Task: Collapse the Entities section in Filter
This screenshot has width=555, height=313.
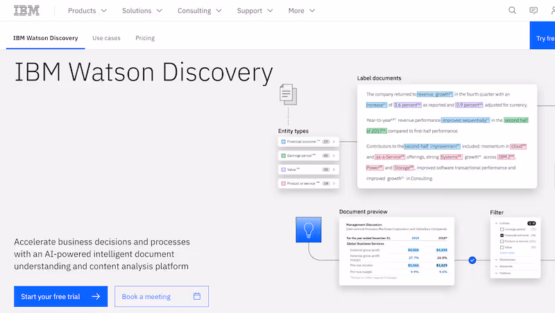Action: click(496, 223)
